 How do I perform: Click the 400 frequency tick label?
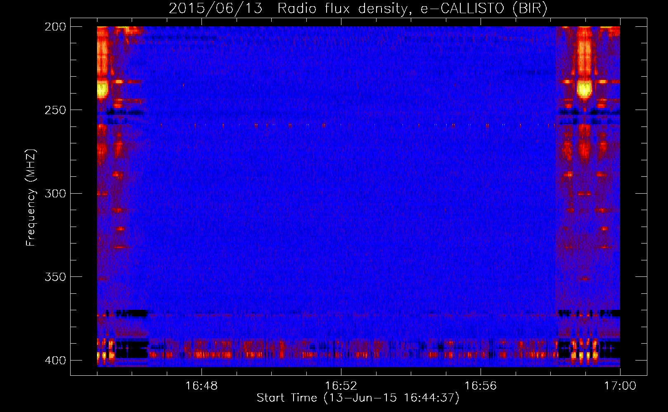55,360
